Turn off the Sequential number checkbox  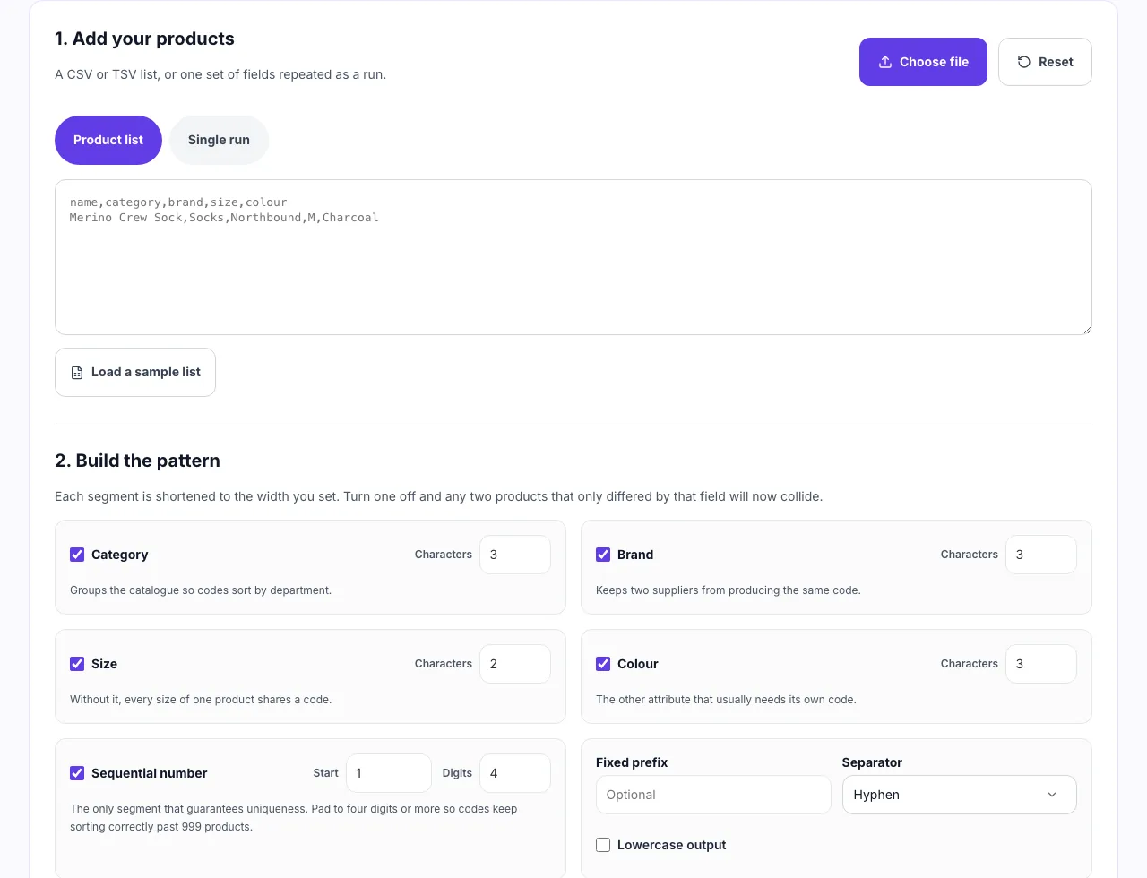77,773
